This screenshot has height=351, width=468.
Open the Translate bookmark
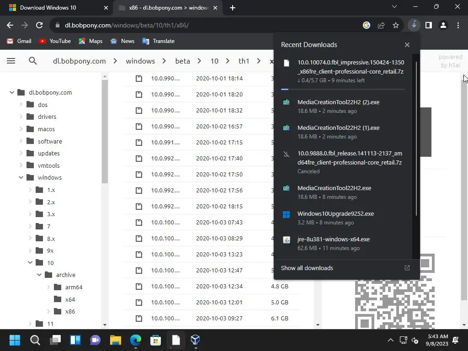pyautogui.click(x=159, y=41)
